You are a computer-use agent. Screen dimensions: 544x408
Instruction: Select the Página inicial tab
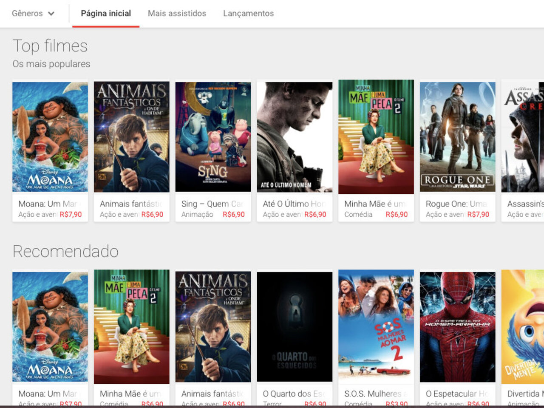[x=106, y=13]
